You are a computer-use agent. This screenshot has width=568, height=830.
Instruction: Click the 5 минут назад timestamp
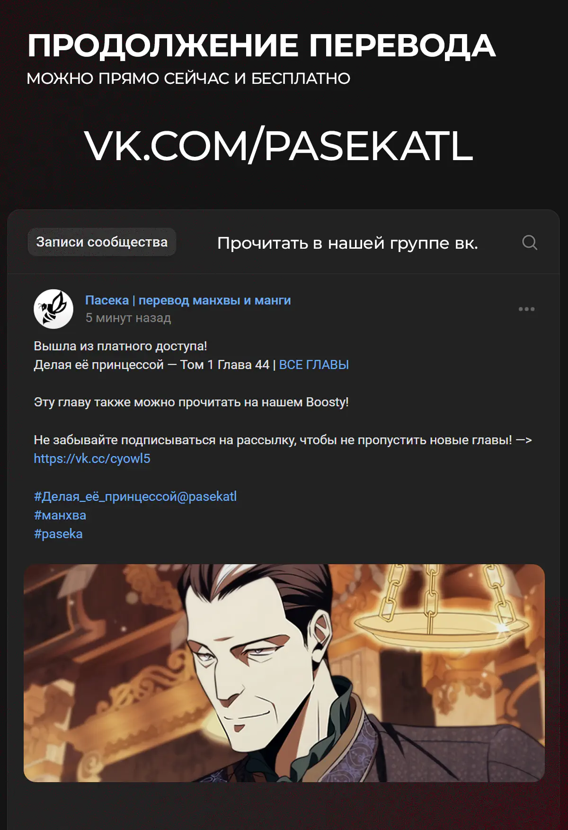(128, 318)
